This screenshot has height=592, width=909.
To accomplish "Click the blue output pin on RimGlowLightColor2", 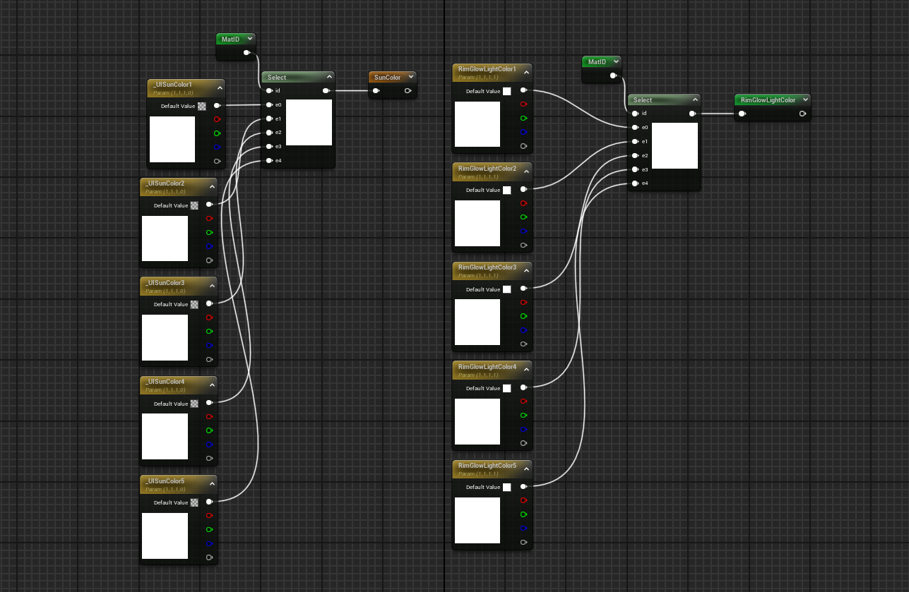I will [523, 231].
